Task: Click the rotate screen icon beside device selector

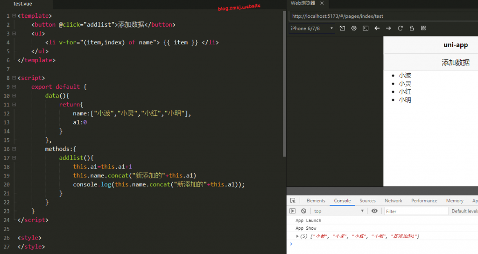Action: pyautogui.click(x=342, y=28)
